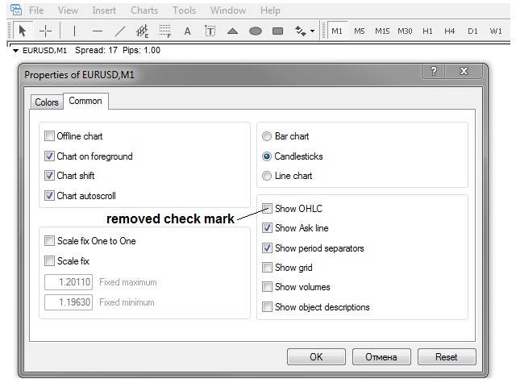Choose the trendline drawing tool
This screenshot has height=387, width=516.
coord(120,31)
